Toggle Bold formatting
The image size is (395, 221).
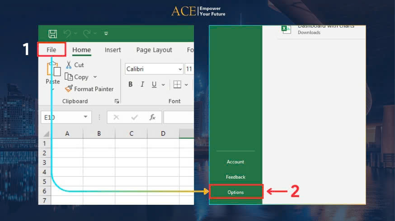coord(131,84)
